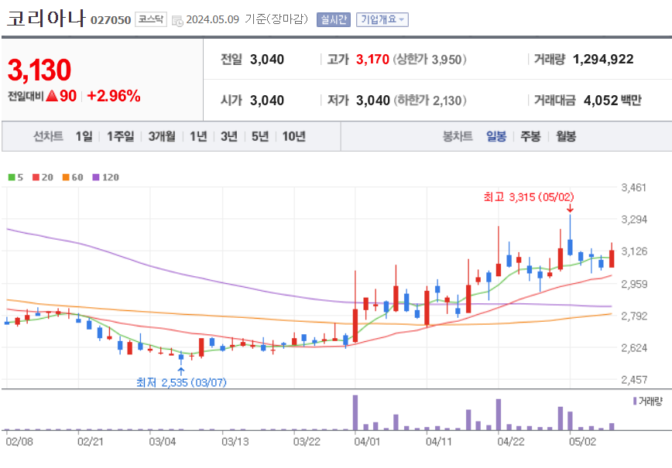This screenshot has height=468, width=672.
Task: Choose the 3년 chart period
Action: [229, 137]
